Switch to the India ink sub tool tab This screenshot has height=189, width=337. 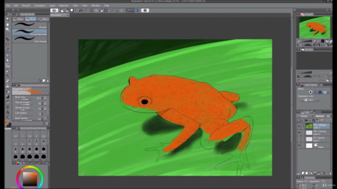[43, 19]
